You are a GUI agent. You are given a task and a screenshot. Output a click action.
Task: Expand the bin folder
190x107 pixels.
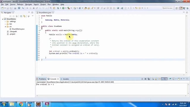click(5, 24)
